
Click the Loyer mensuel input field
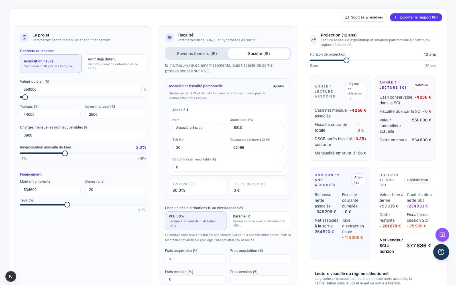coord(115,114)
